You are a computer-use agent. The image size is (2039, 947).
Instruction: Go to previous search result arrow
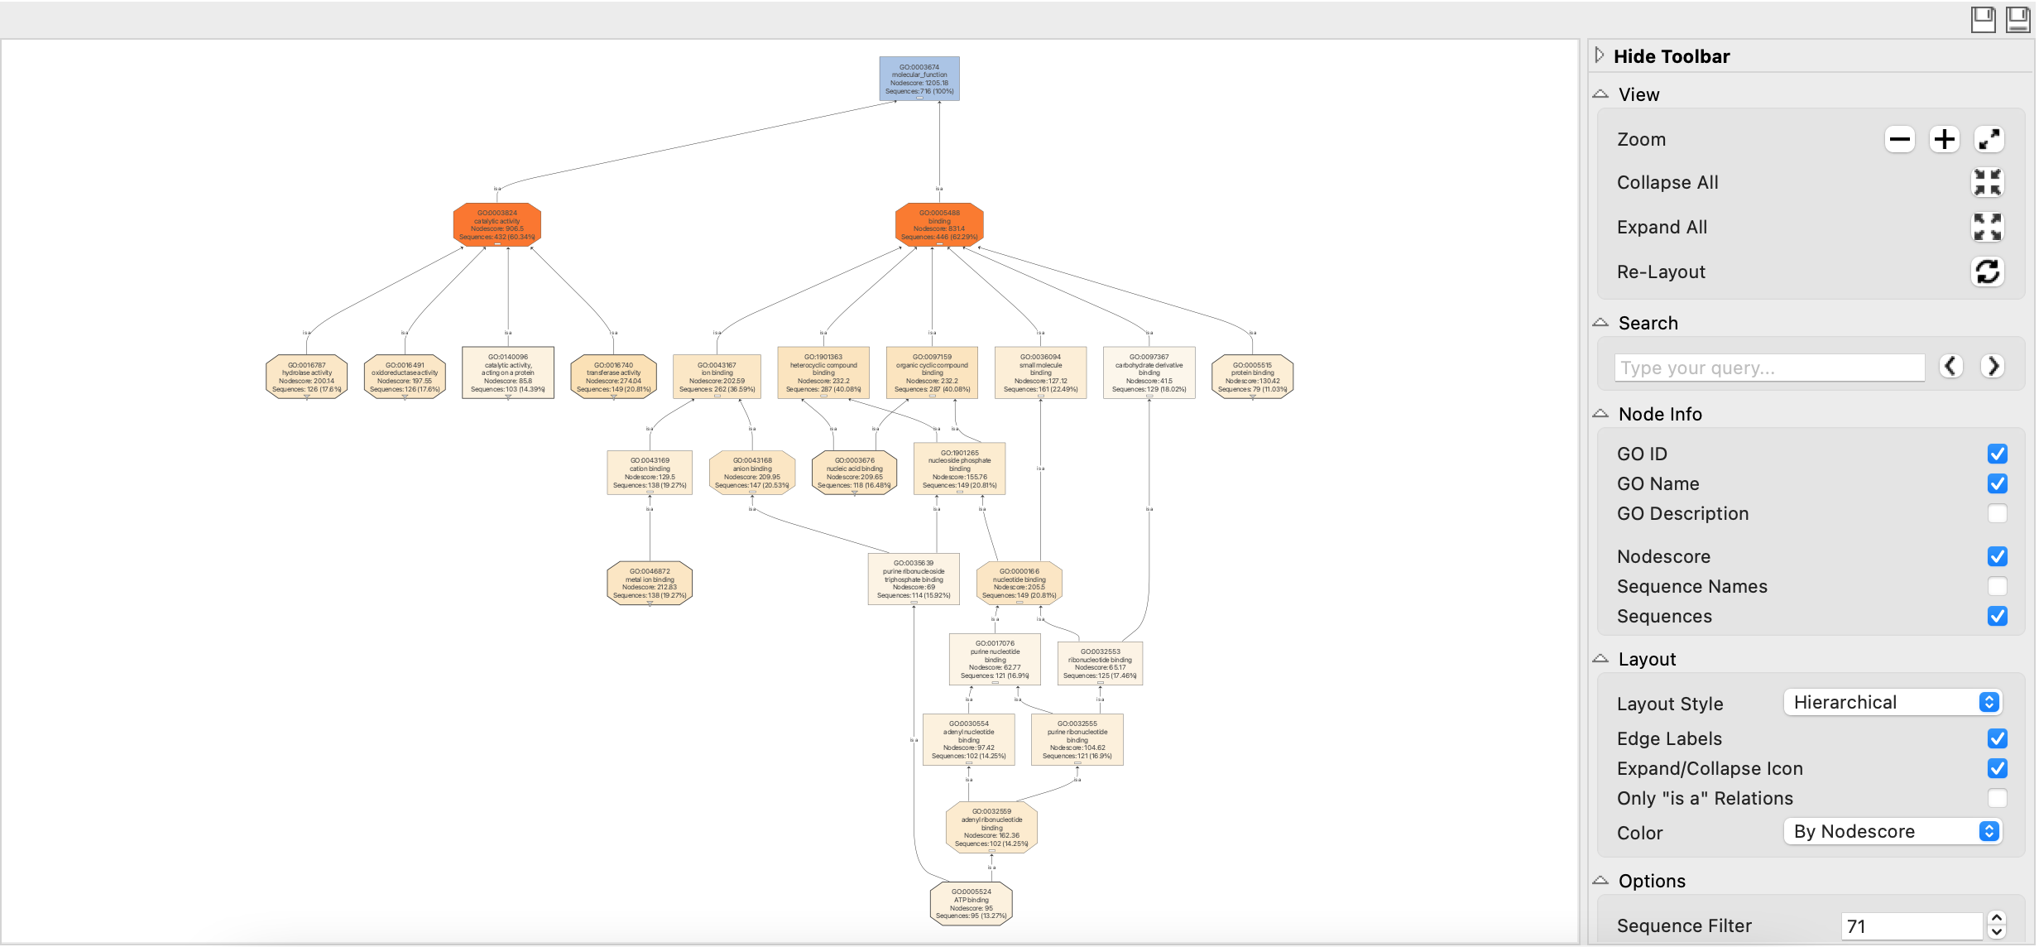click(1950, 366)
